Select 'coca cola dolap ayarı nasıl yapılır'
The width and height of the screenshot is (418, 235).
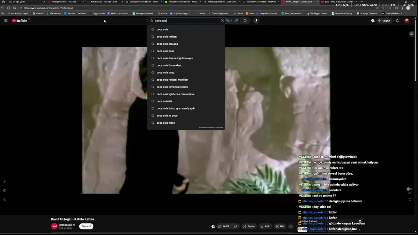pos(186,108)
